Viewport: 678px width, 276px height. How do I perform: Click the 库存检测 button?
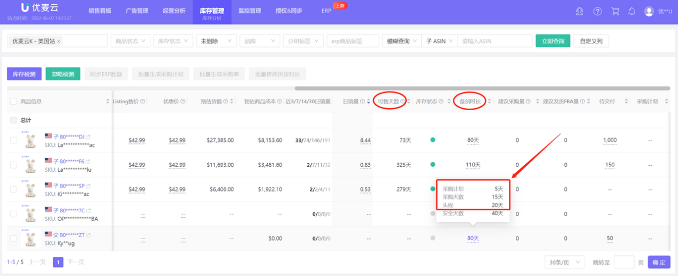(24, 74)
